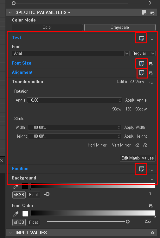Close the panel with the X icon
Screen dimensions: 160x238
[2, 161]
